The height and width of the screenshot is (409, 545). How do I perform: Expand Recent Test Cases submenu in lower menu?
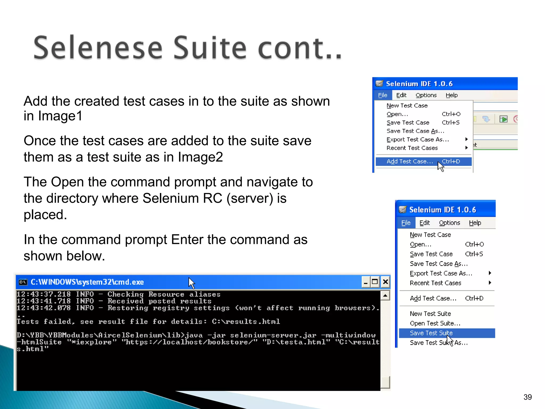pyautogui.click(x=447, y=283)
